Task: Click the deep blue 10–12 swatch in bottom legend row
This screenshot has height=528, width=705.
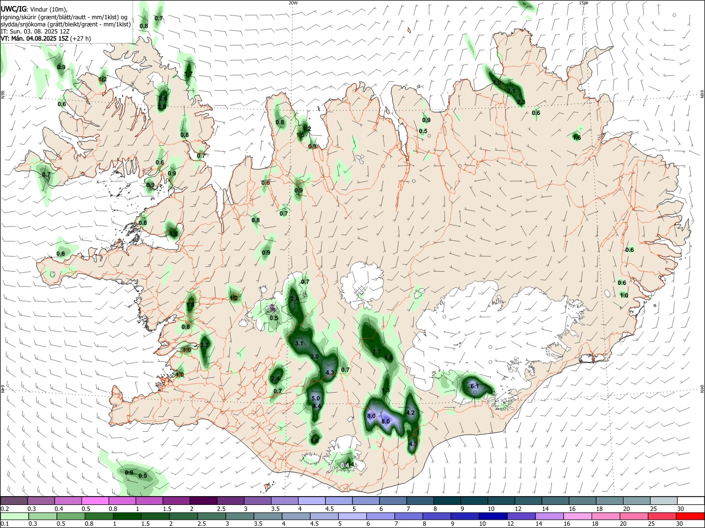Action: pyautogui.click(x=493, y=516)
